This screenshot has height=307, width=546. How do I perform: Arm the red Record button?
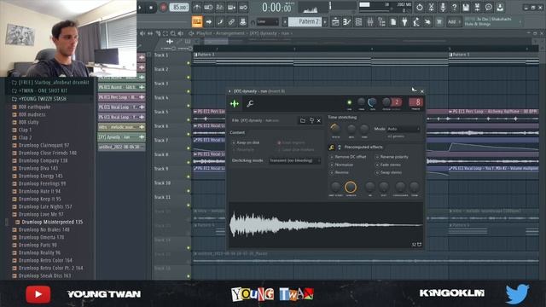(163, 8)
